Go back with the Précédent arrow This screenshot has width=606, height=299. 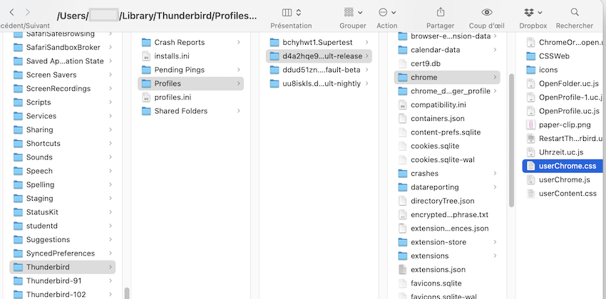(11, 12)
